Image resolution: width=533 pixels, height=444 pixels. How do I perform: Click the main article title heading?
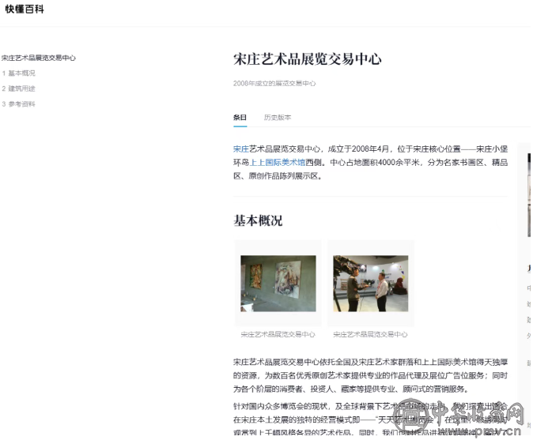pyautogui.click(x=307, y=59)
